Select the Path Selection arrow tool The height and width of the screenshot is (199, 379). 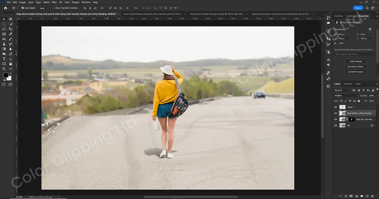point(10,59)
